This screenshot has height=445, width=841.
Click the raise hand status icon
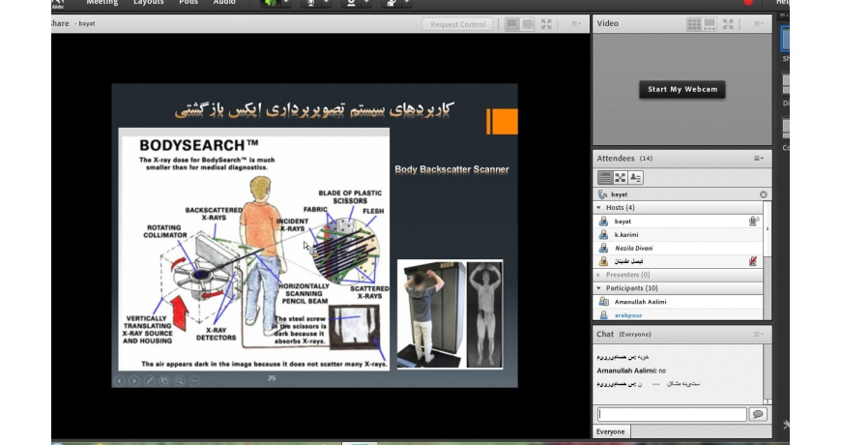click(x=391, y=3)
